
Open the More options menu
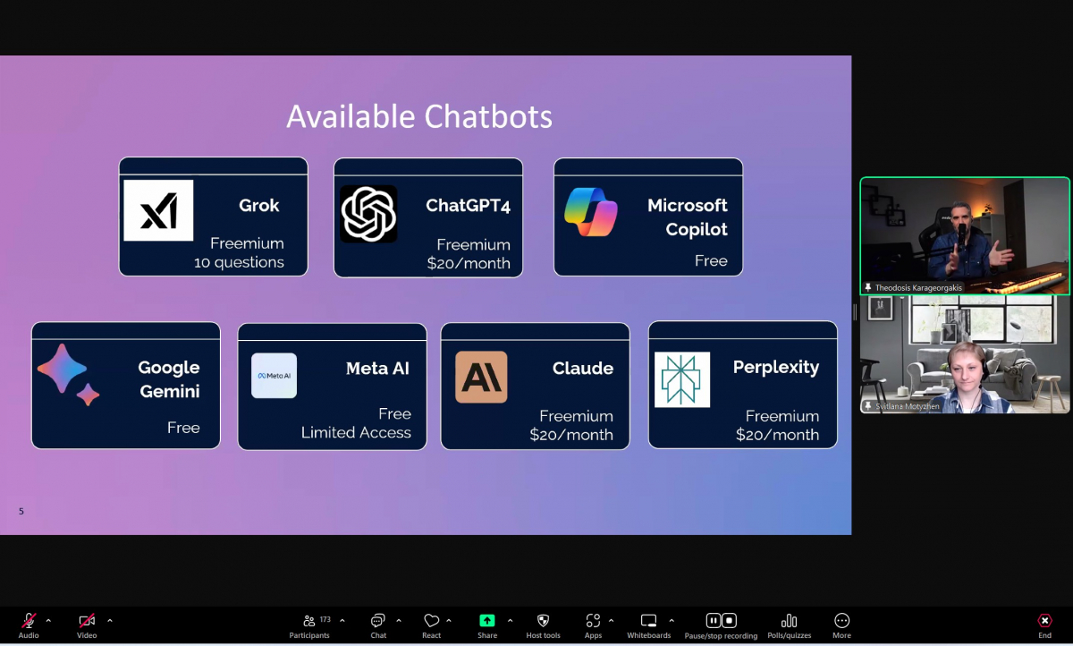(x=841, y=621)
